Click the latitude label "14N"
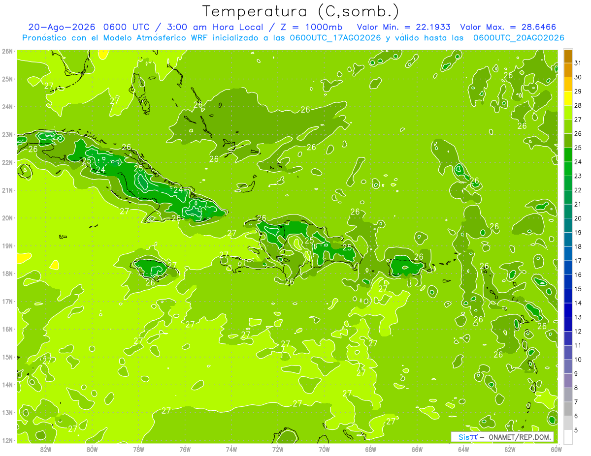 coord(7,385)
